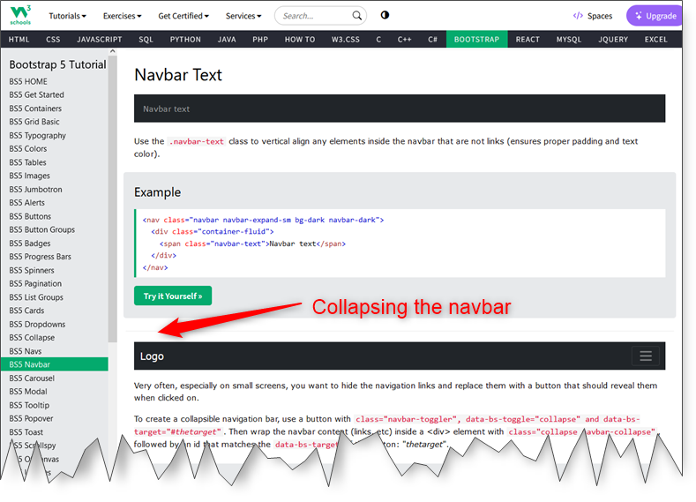
Task: Select the REACT tab in the topic bar
Action: [528, 40]
